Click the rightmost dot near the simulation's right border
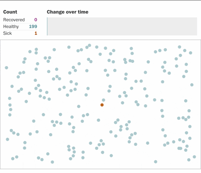201x173 pixels. 192,85
